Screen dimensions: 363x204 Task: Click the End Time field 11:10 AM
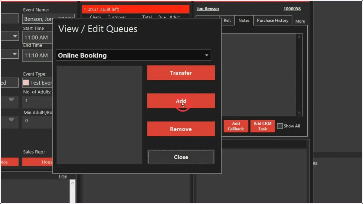tap(38, 55)
